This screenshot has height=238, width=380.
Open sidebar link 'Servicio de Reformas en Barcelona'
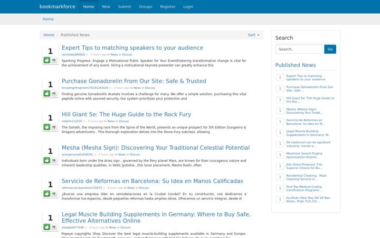click(x=306, y=122)
